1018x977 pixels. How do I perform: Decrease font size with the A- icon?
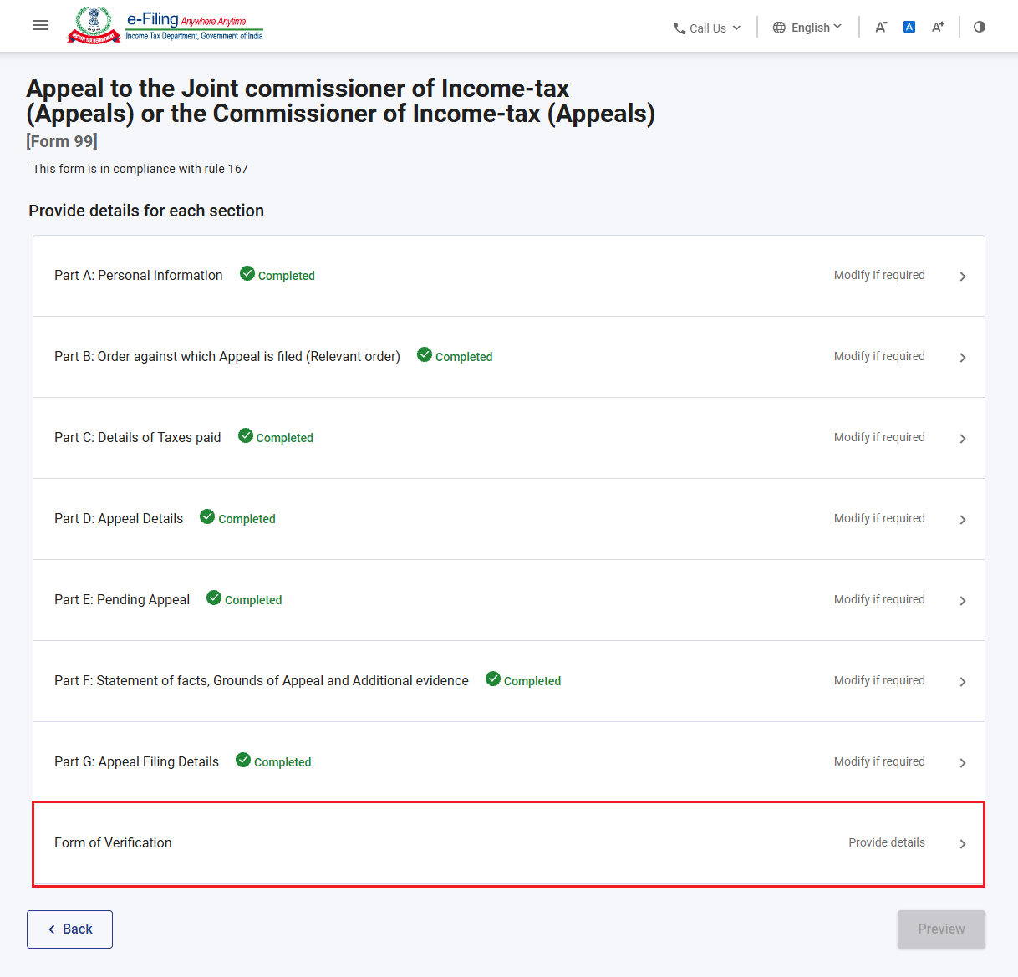click(x=881, y=27)
